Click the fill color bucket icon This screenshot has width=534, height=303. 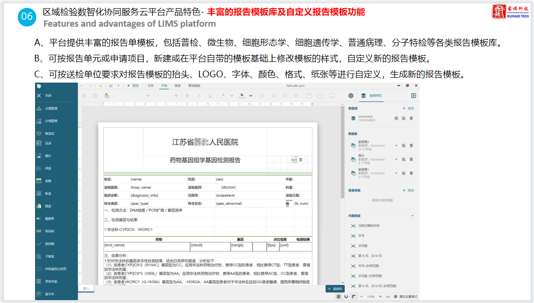pyautogui.click(x=243, y=96)
